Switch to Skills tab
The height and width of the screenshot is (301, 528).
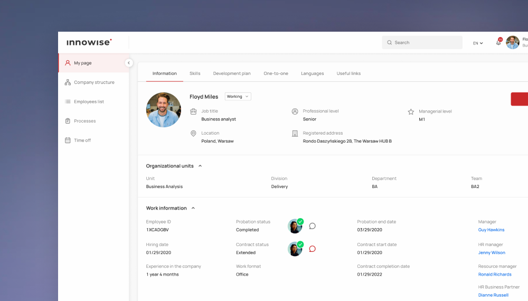195,73
